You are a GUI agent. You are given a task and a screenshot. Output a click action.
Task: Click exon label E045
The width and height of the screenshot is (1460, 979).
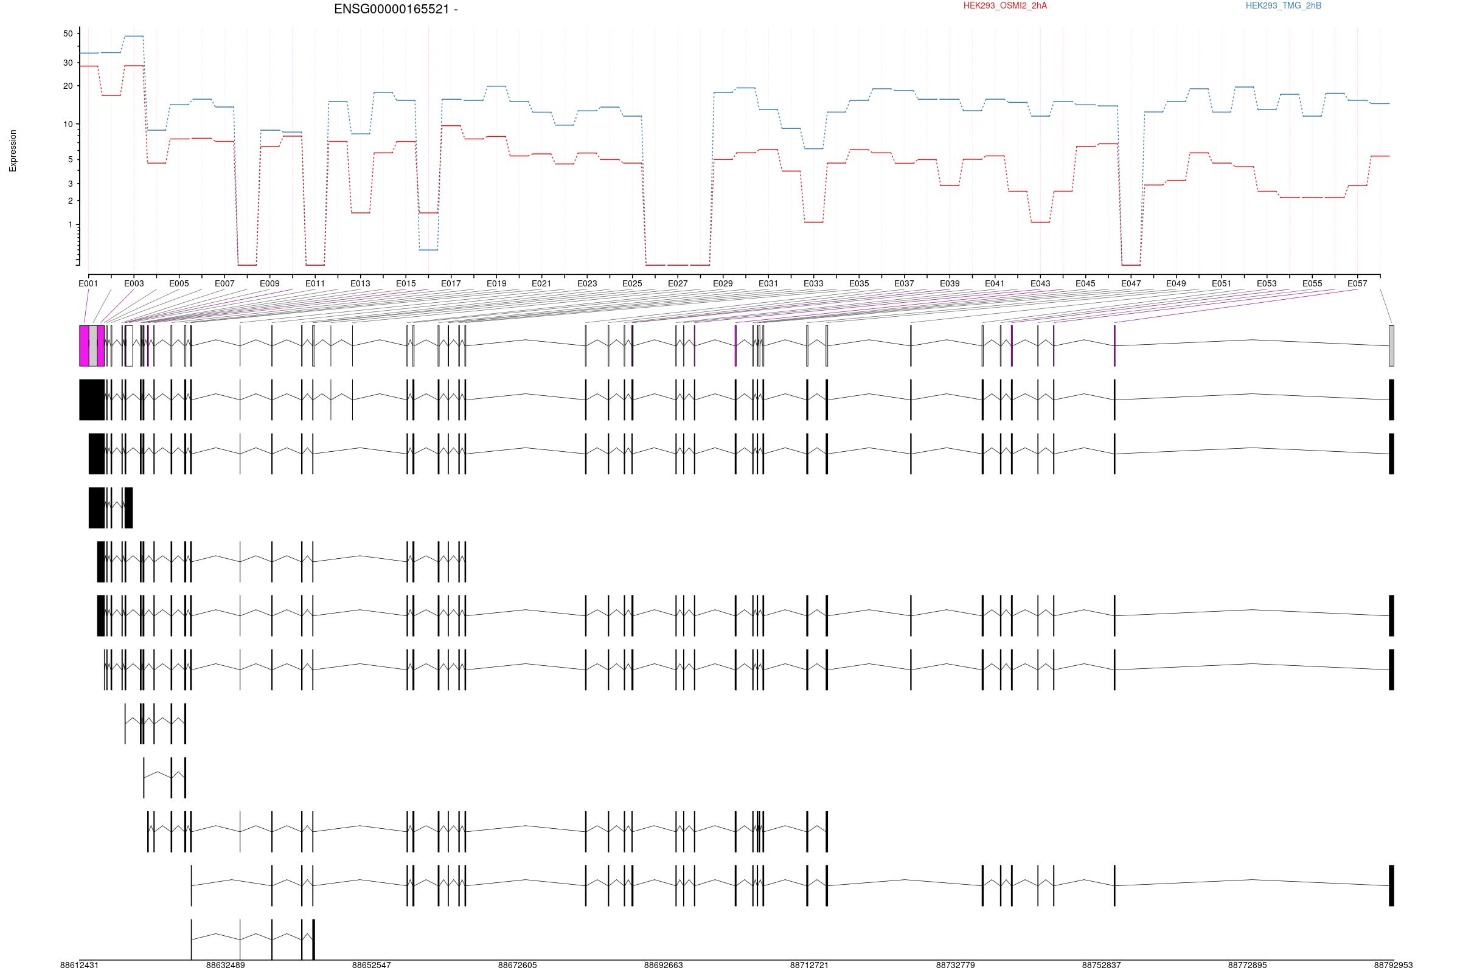[x=1085, y=283]
